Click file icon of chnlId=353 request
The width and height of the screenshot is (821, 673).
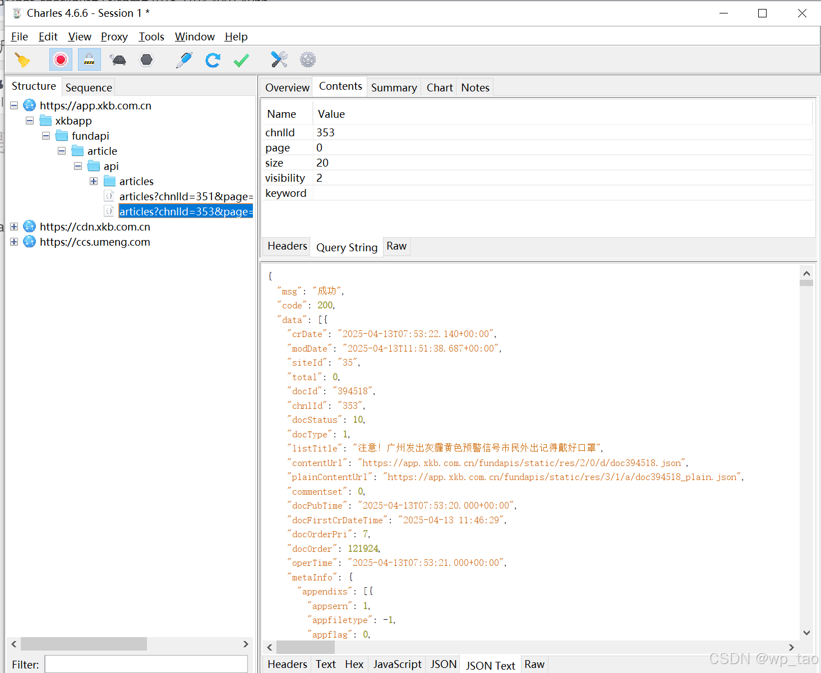[x=109, y=211]
